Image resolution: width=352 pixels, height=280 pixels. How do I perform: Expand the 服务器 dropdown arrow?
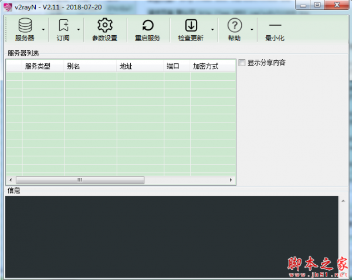click(43, 29)
